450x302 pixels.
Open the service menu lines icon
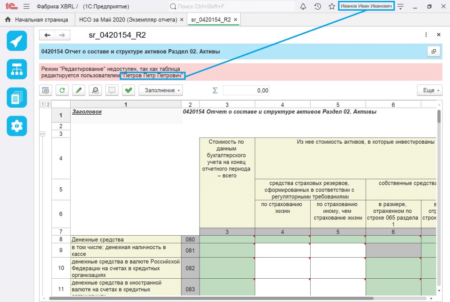click(401, 6)
